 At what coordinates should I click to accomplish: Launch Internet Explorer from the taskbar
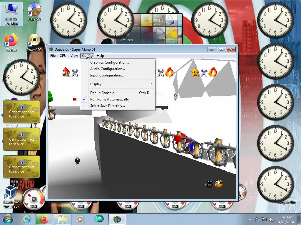click(26, 219)
